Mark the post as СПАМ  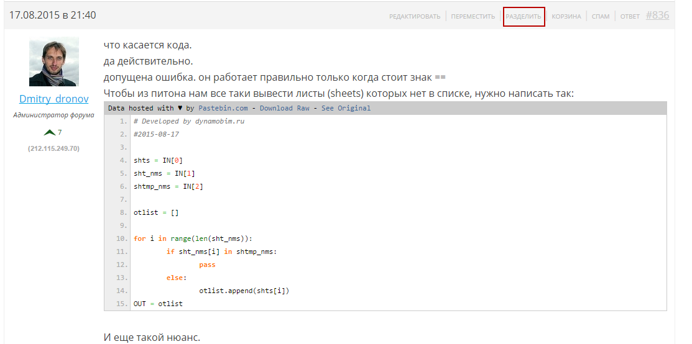pyautogui.click(x=600, y=17)
